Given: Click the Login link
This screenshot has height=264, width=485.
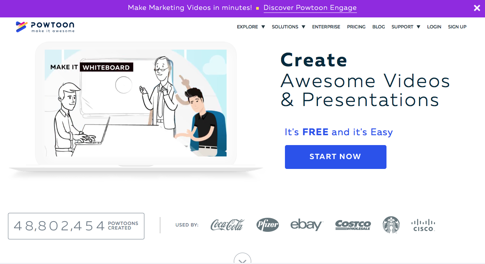Looking at the screenshot, I should (434, 27).
